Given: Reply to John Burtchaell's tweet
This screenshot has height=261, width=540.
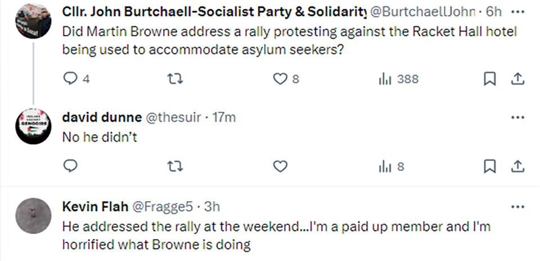Looking at the screenshot, I should 70,79.
